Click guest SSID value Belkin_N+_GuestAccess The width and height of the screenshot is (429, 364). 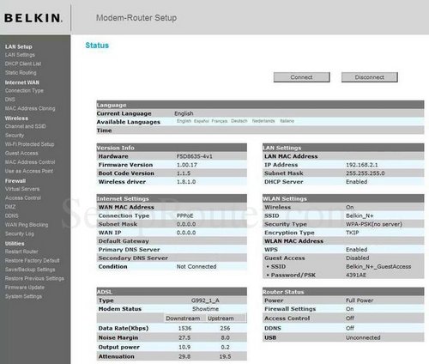click(x=378, y=266)
